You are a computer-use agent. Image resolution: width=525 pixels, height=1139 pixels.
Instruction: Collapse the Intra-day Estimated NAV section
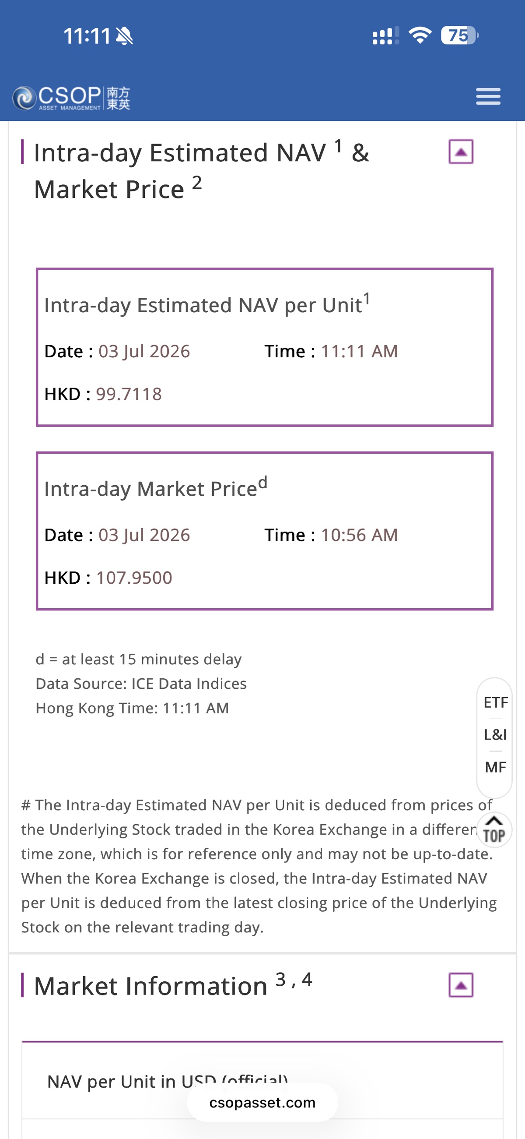pos(461,152)
